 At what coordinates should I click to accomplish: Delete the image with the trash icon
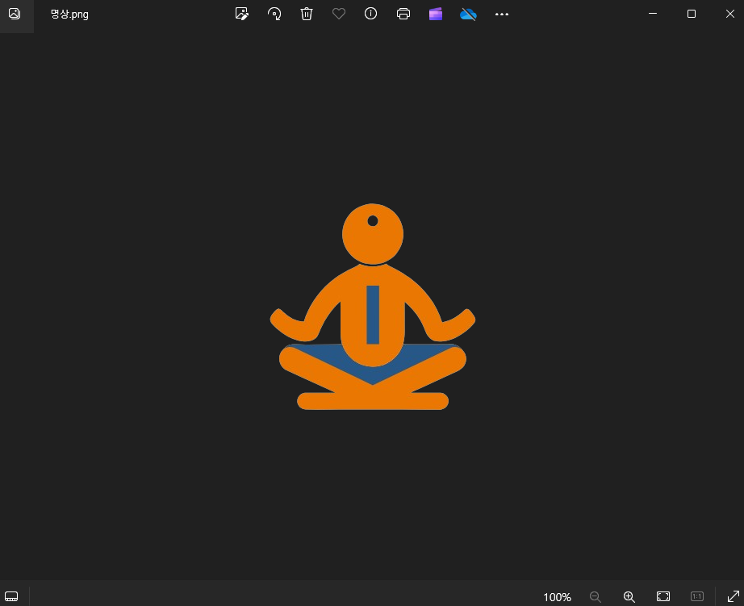click(307, 14)
